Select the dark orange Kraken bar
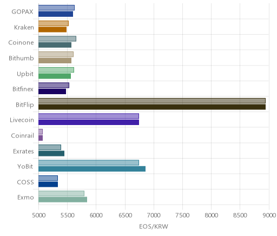This screenshot has height=236, width=277. point(52,30)
